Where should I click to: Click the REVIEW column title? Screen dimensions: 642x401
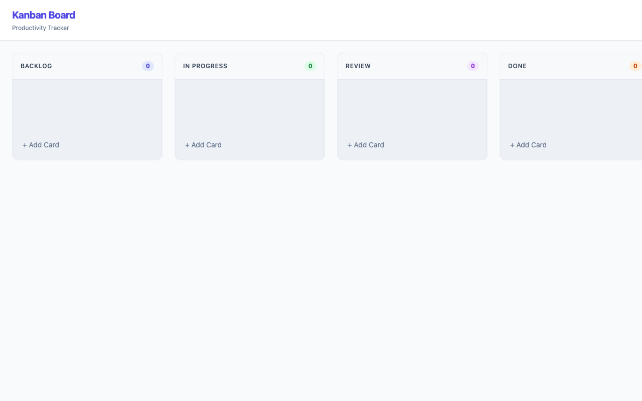pyautogui.click(x=358, y=66)
